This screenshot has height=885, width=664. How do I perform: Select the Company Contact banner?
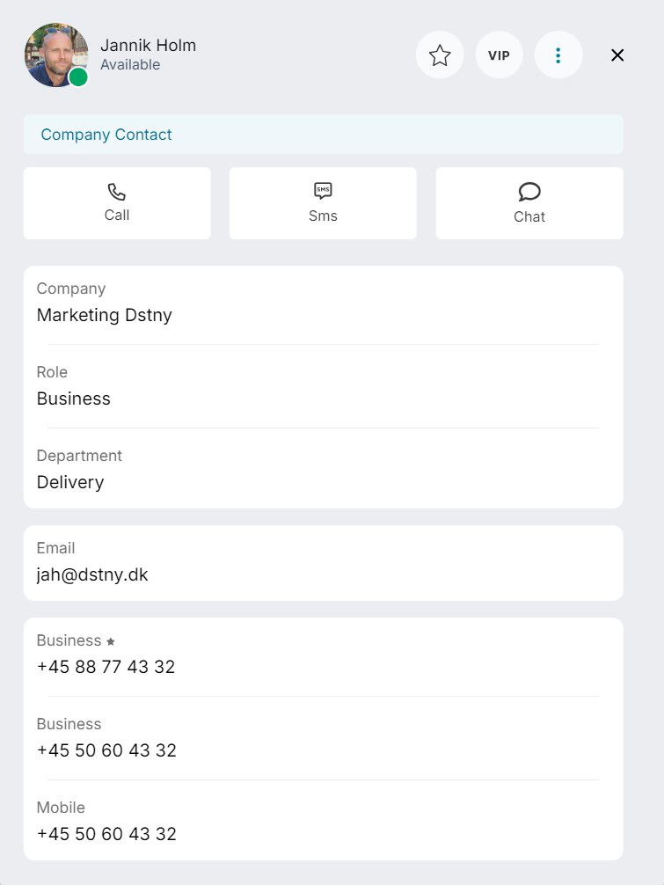tap(324, 135)
